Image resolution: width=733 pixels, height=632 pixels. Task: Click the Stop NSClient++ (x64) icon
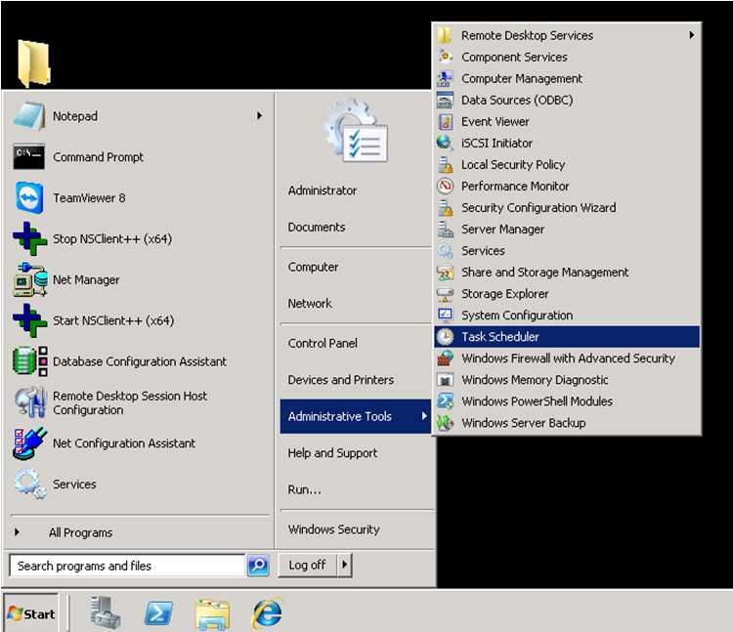29,238
